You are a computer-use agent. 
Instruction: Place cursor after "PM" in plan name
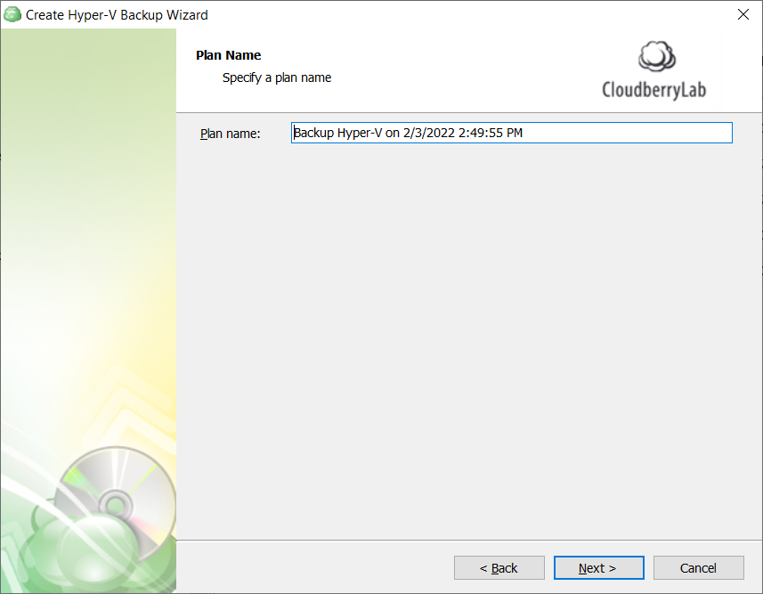pos(524,133)
